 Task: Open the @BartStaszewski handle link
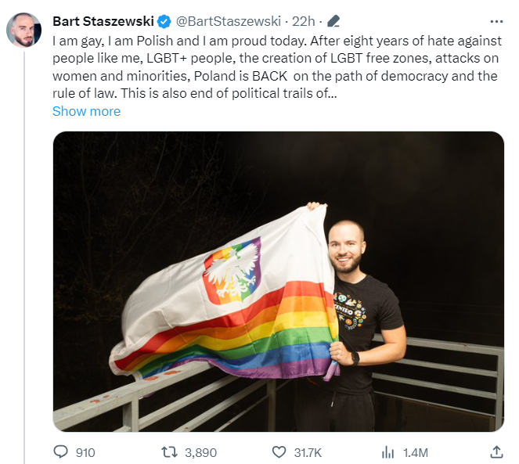pyautogui.click(x=229, y=21)
